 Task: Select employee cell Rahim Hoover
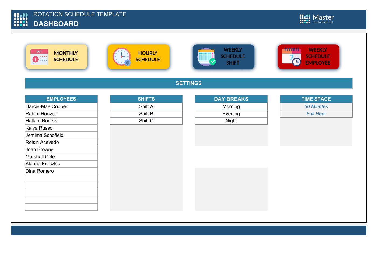click(61, 114)
